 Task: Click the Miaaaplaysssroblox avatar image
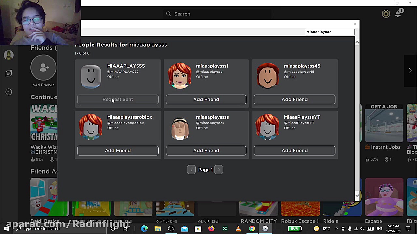coord(91,127)
